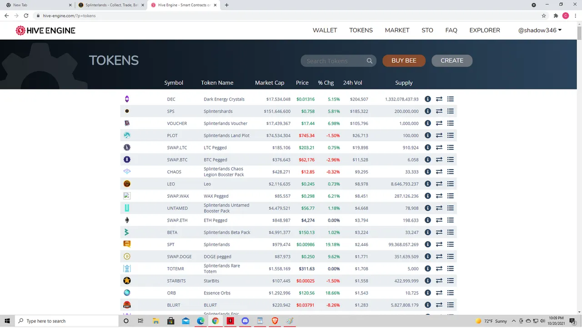The image size is (582, 328).
Task: Click the Windows taskbar search box
Action: tap(67, 321)
